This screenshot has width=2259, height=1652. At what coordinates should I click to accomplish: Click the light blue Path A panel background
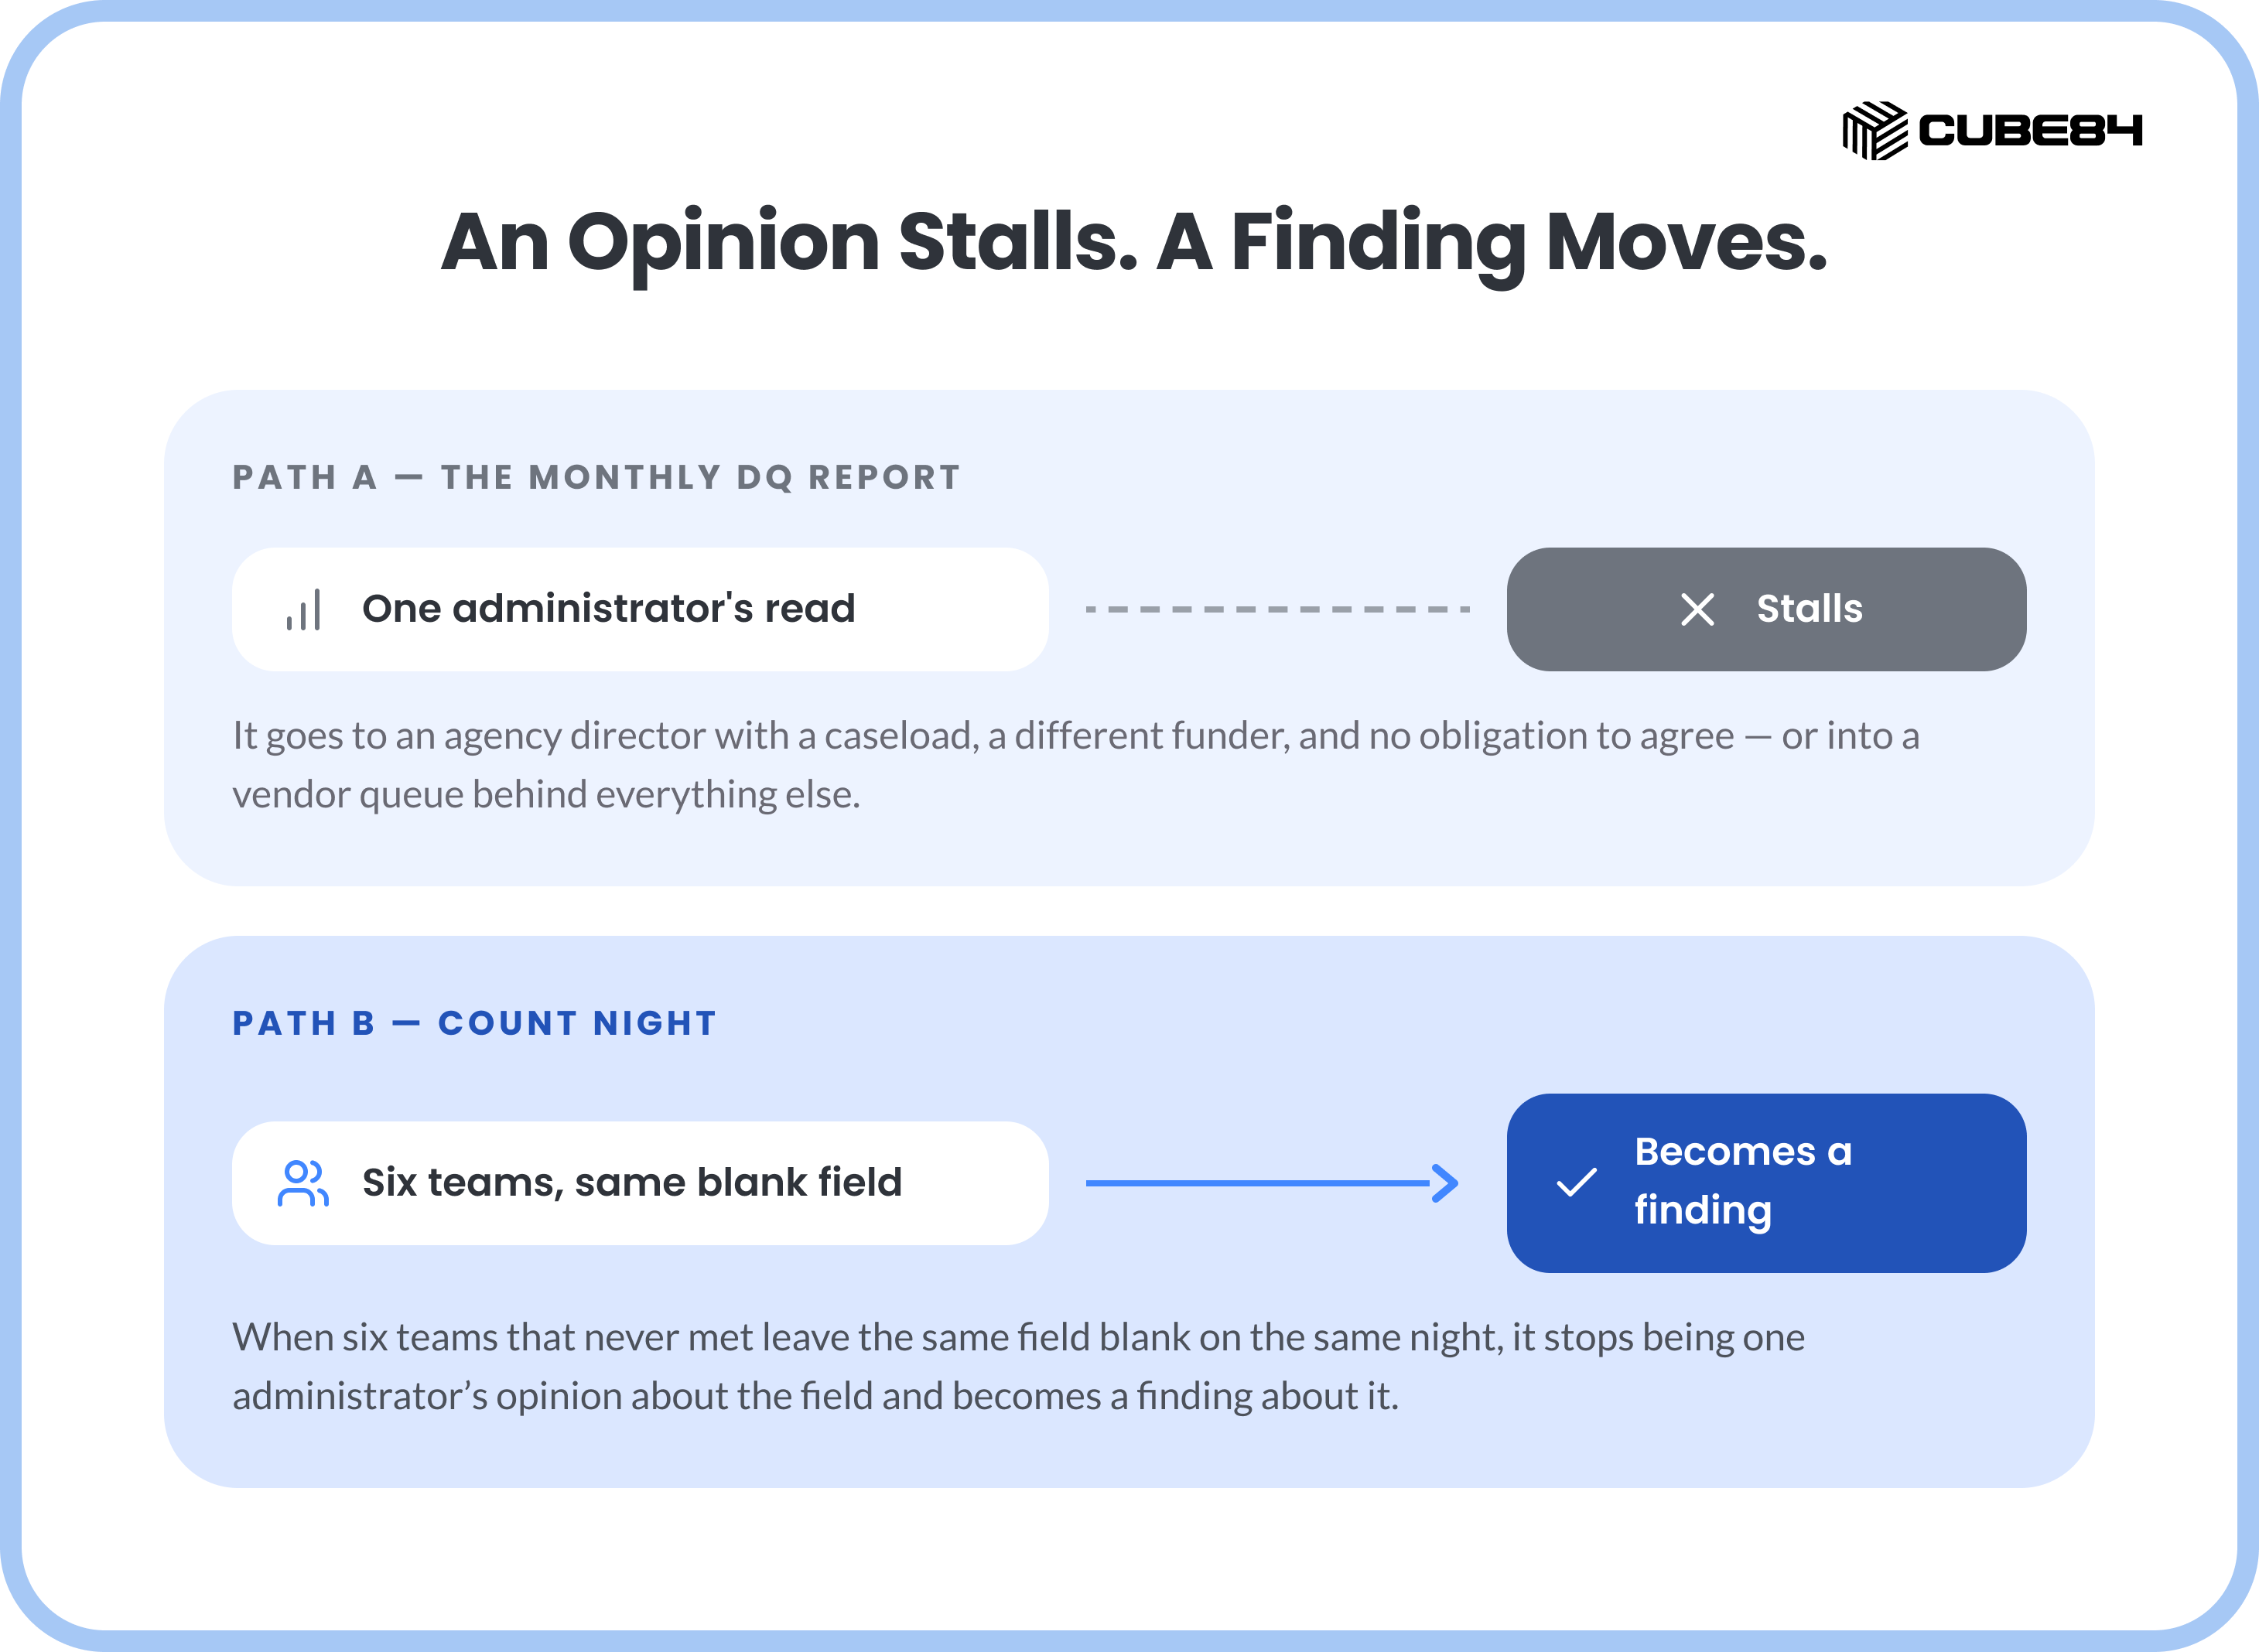[1129, 850]
